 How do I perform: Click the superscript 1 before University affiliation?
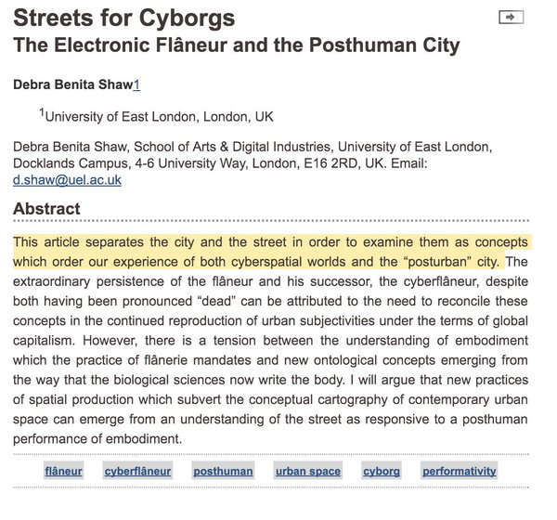click(x=42, y=112)
